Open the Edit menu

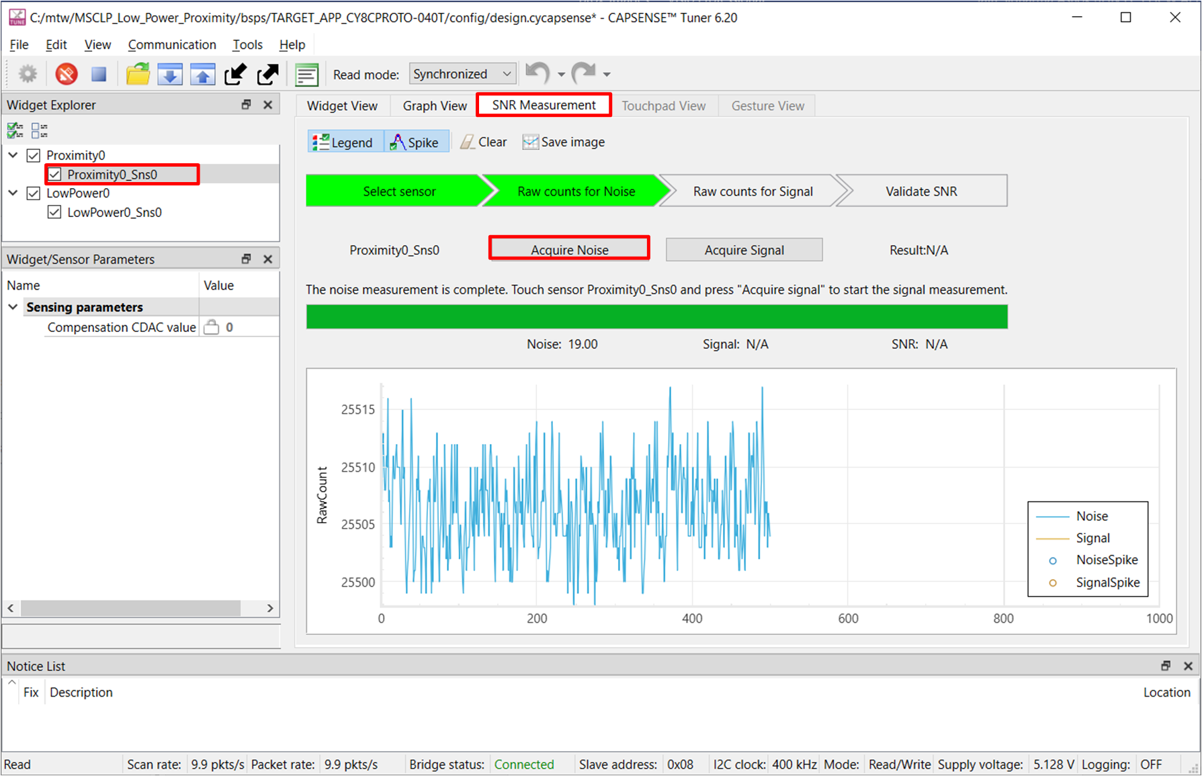click(56, 44)
